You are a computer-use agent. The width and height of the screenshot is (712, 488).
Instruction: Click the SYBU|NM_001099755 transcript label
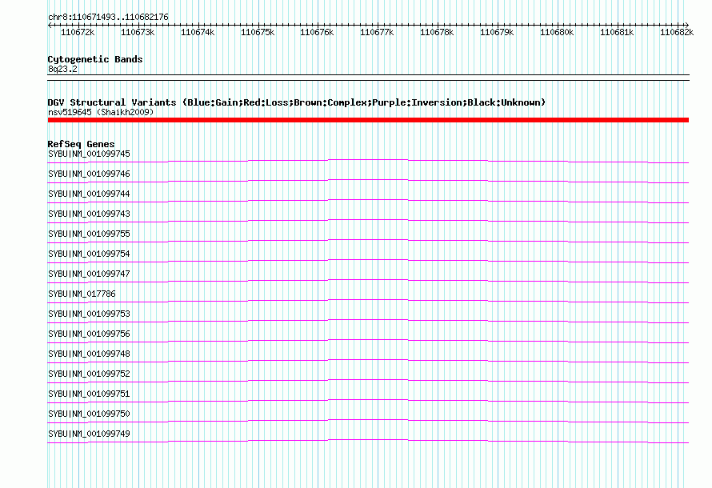pyautogui.click(x=89, y=234)
